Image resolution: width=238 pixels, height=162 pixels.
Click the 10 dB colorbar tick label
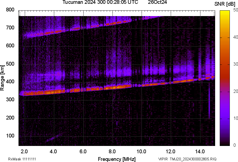coord(236,118)
